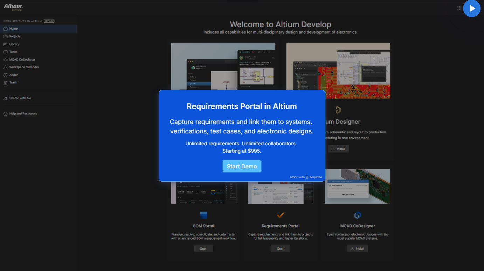This screenshot has width=484, height=271.
Task: Click the Admin user icon
Action: coord(6,75)
